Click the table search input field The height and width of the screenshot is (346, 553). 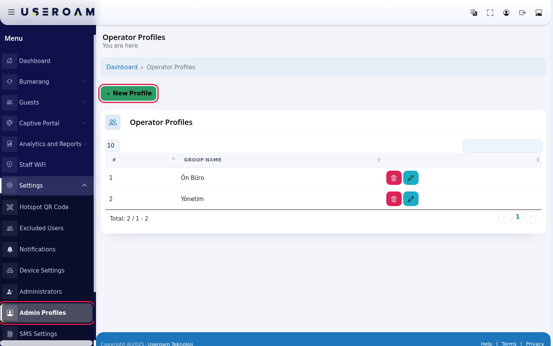(x=502, y=146)
